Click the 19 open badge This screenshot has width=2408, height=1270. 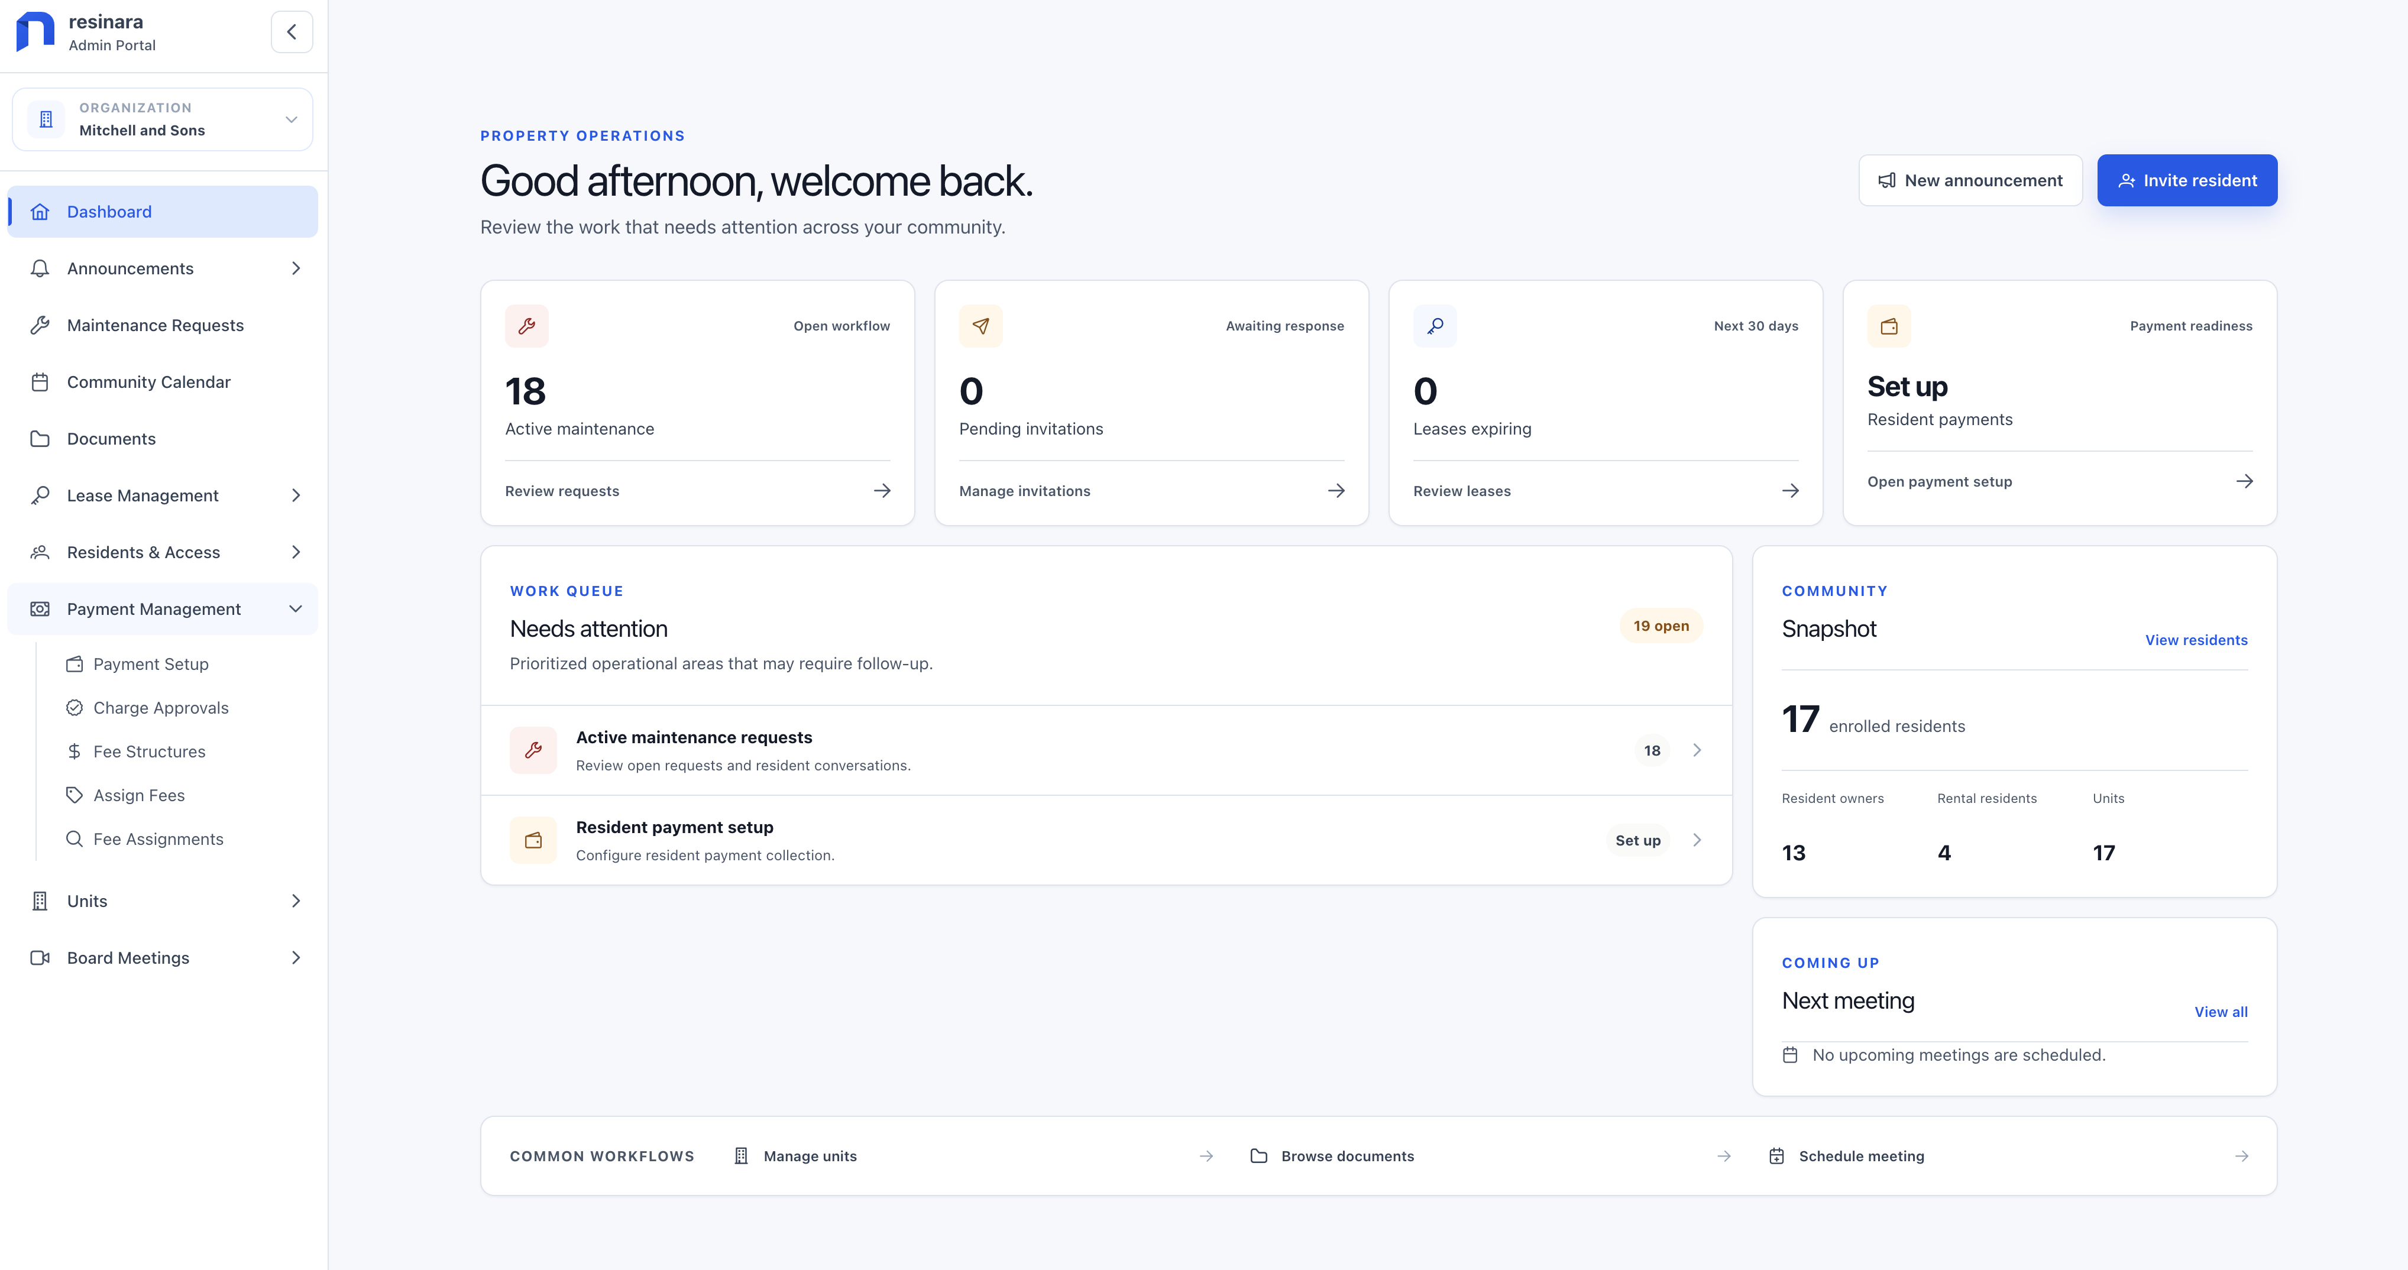coord(1661,626)
